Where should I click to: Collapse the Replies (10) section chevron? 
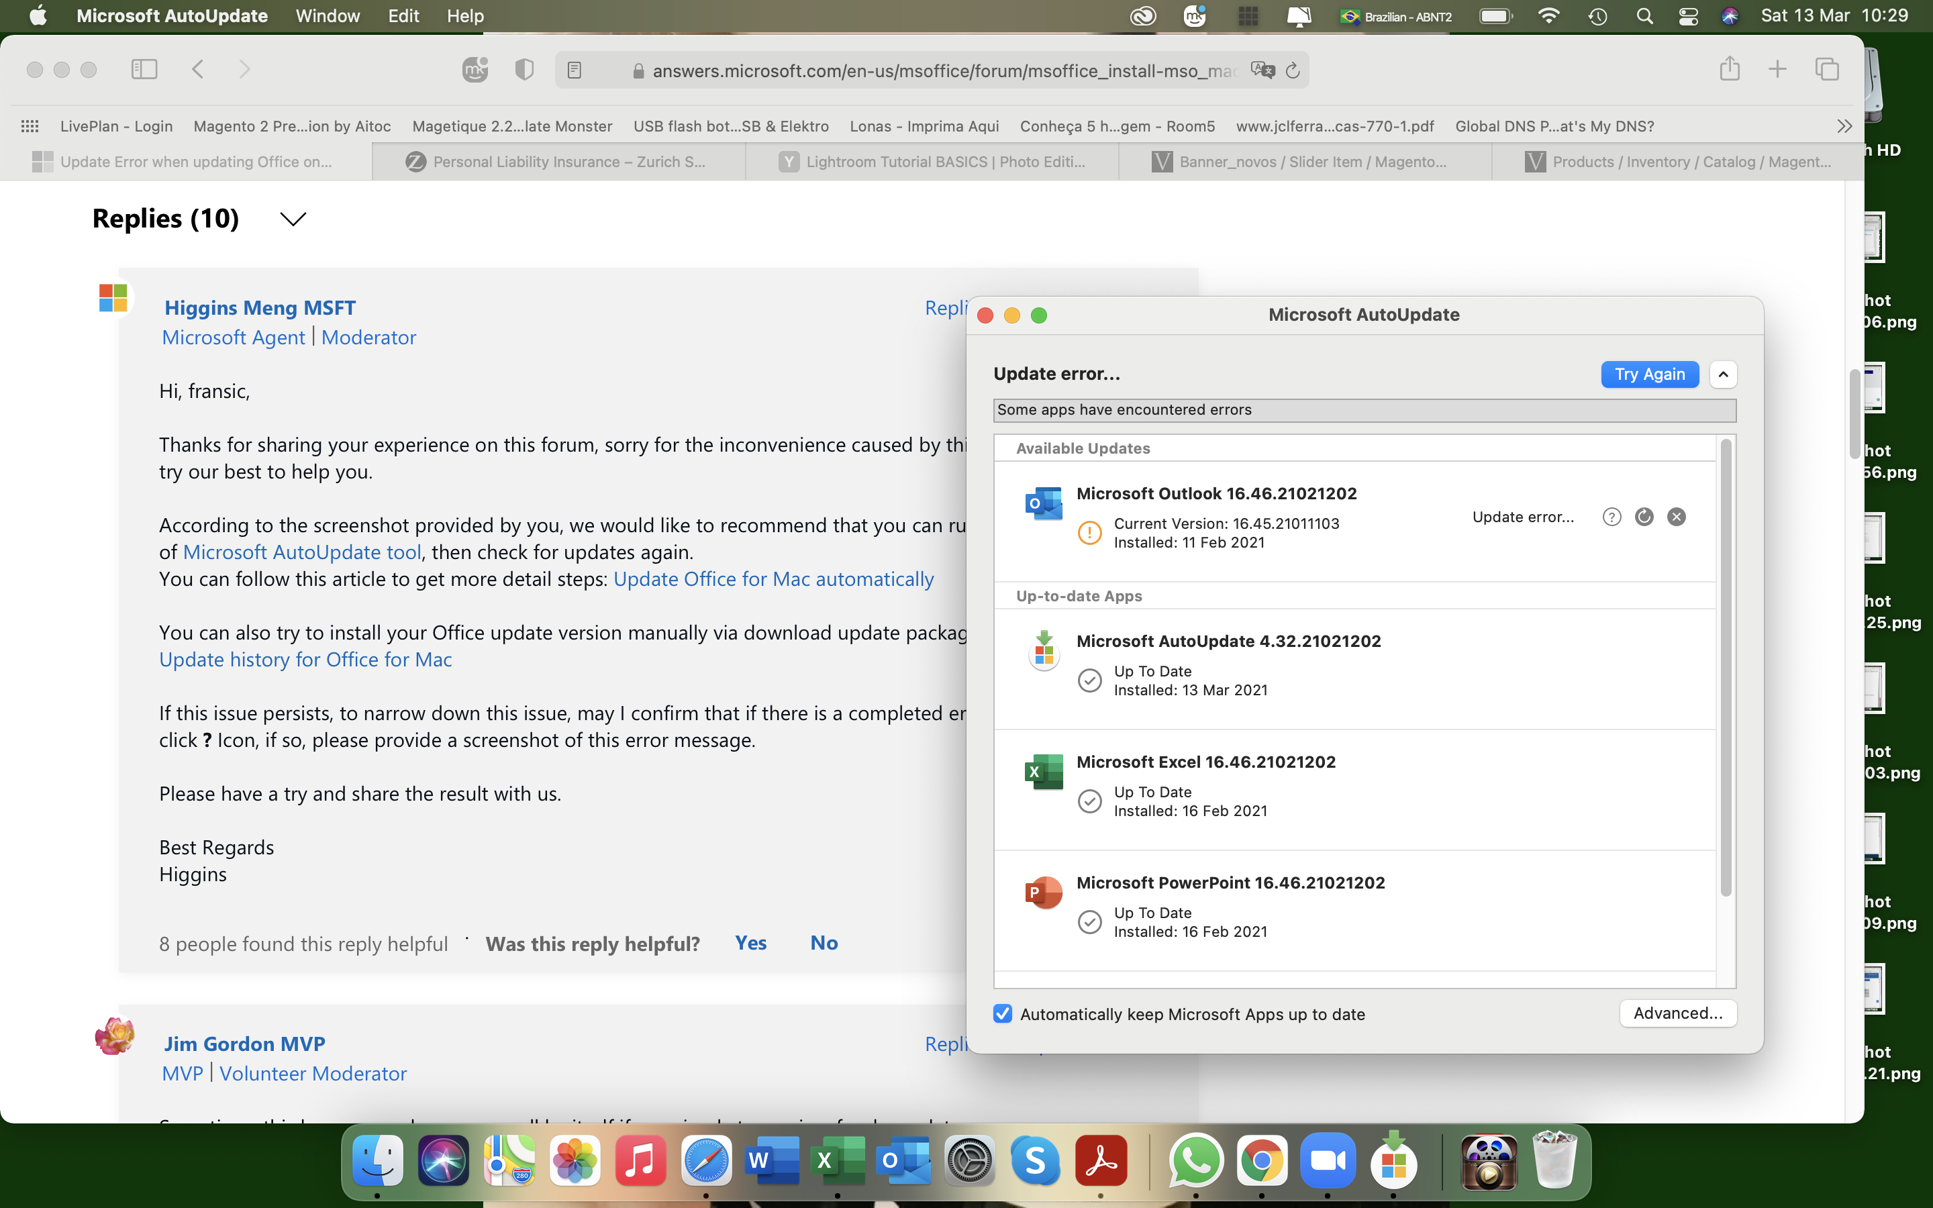pos(293,219)
